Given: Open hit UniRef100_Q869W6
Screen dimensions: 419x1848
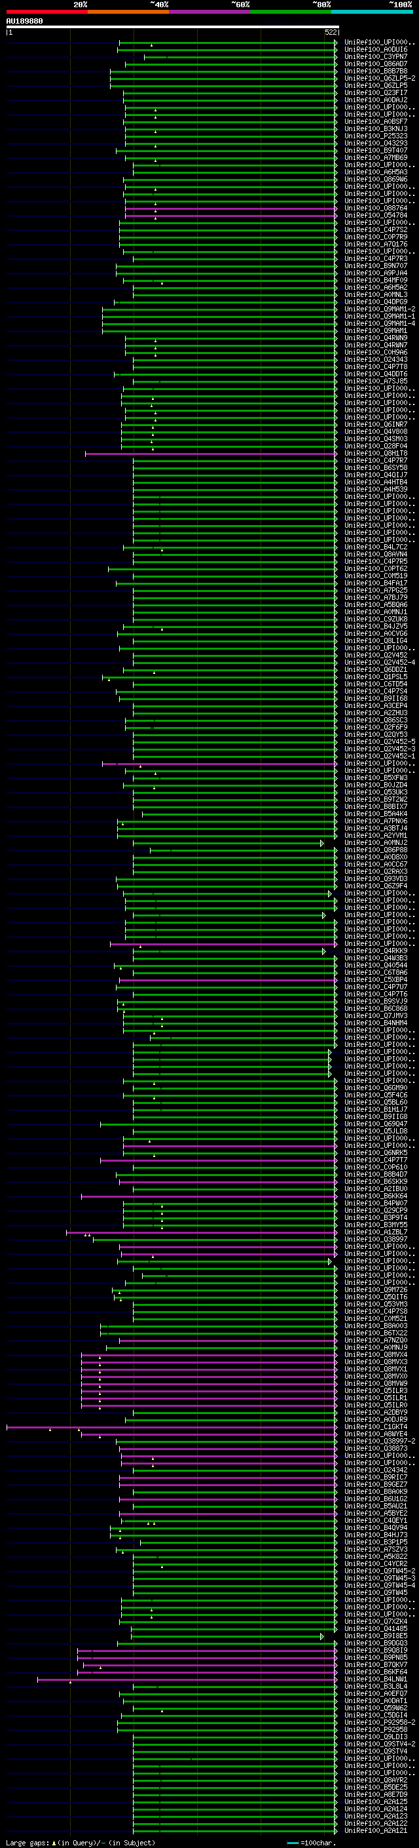Looking at the screenshot, I should [376, 180].
